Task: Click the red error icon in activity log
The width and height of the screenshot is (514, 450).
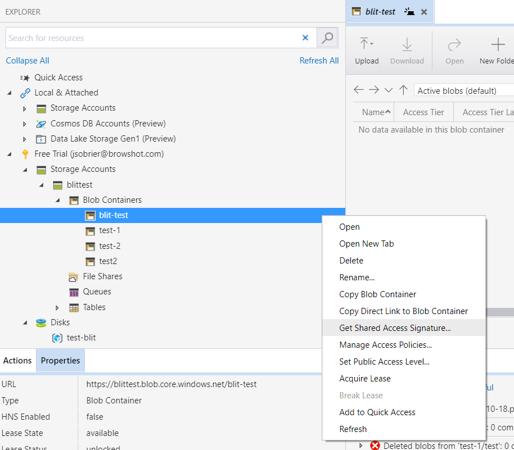Action: [x=375, y=446]
